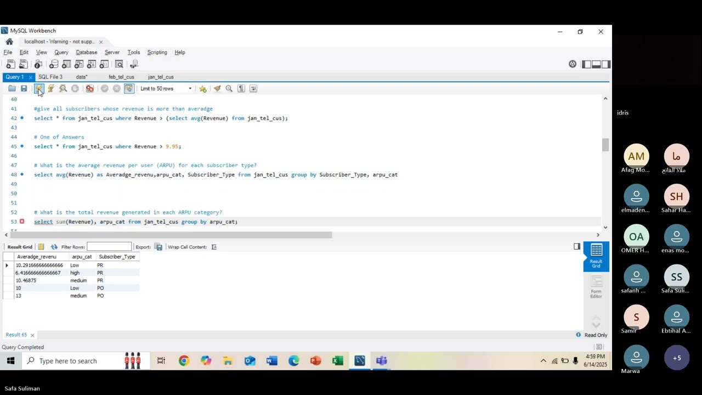This screenshot has height=395, width=702.
Task: Open the schema inspector info icon
Action: (38, 64)
